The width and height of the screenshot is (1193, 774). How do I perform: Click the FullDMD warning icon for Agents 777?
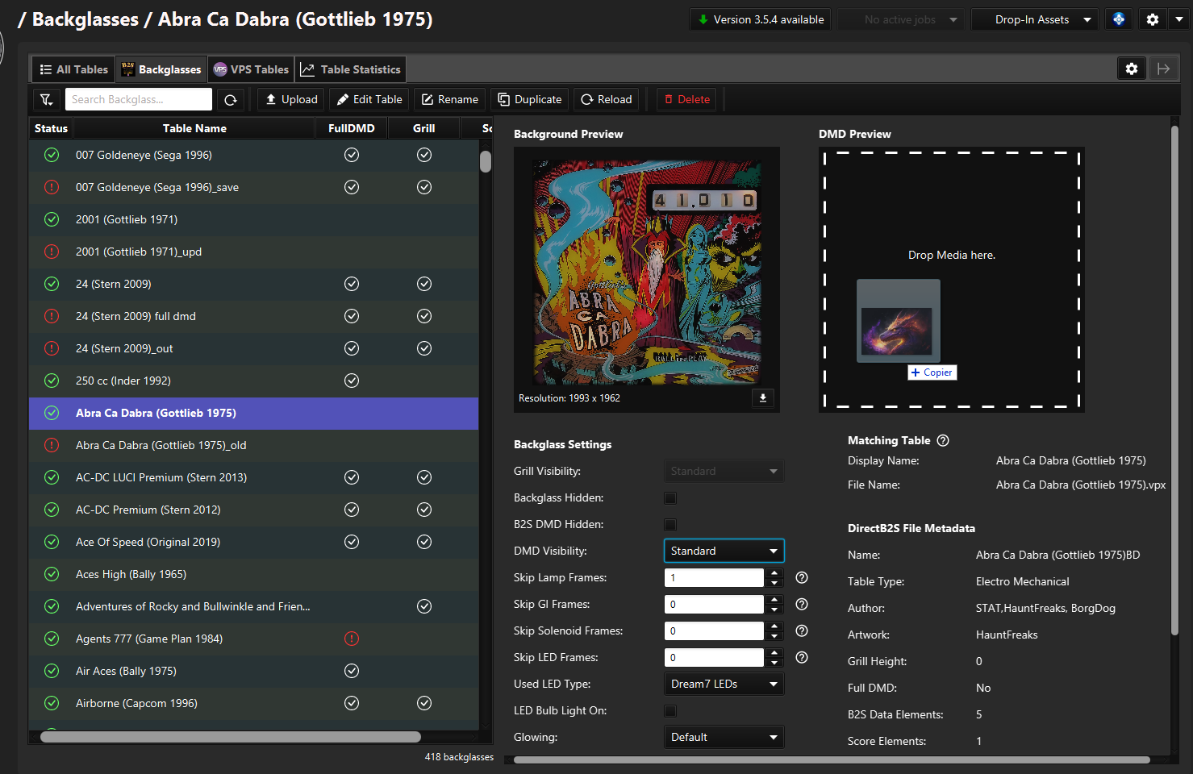click(x=352, y=639)
